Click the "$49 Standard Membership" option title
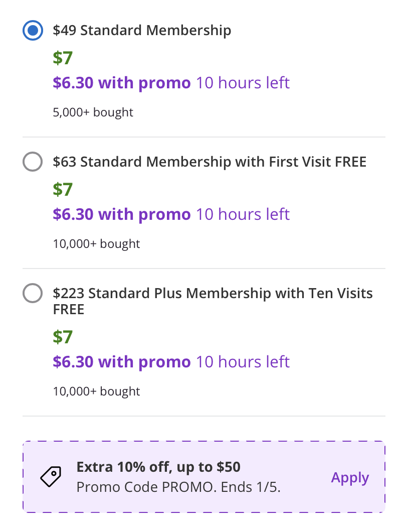 coord(142,31)
